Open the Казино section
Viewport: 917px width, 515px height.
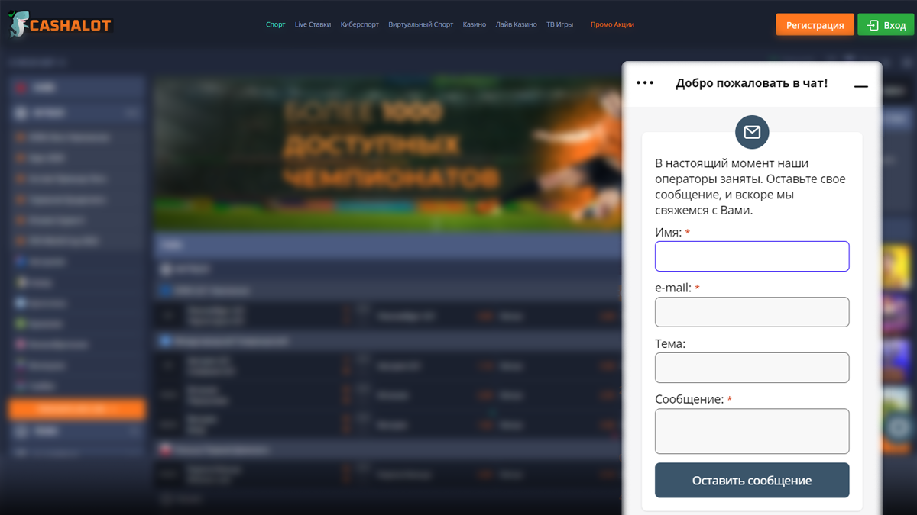tap(474, 24)
